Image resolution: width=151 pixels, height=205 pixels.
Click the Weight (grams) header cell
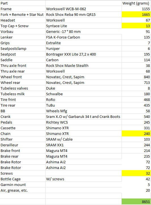click(136, 3)
